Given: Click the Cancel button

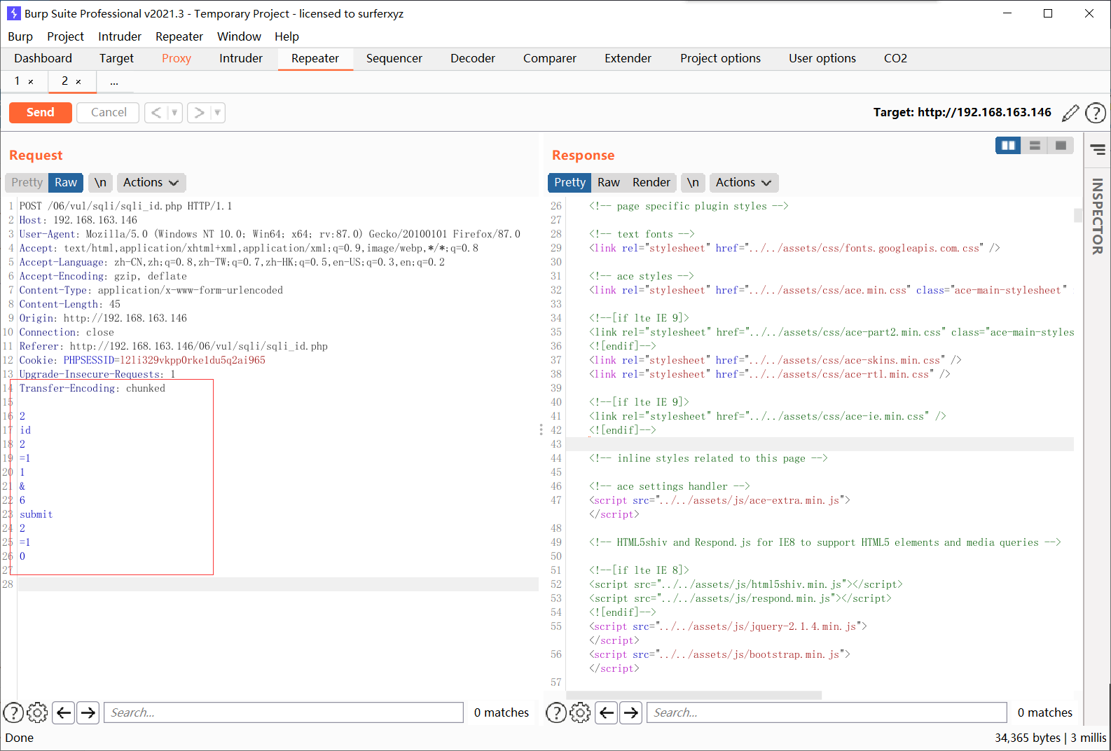Looking at the screenshot, I should (x=109, y=112).
